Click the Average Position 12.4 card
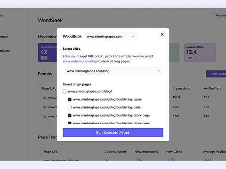 [x=200, y=53]
